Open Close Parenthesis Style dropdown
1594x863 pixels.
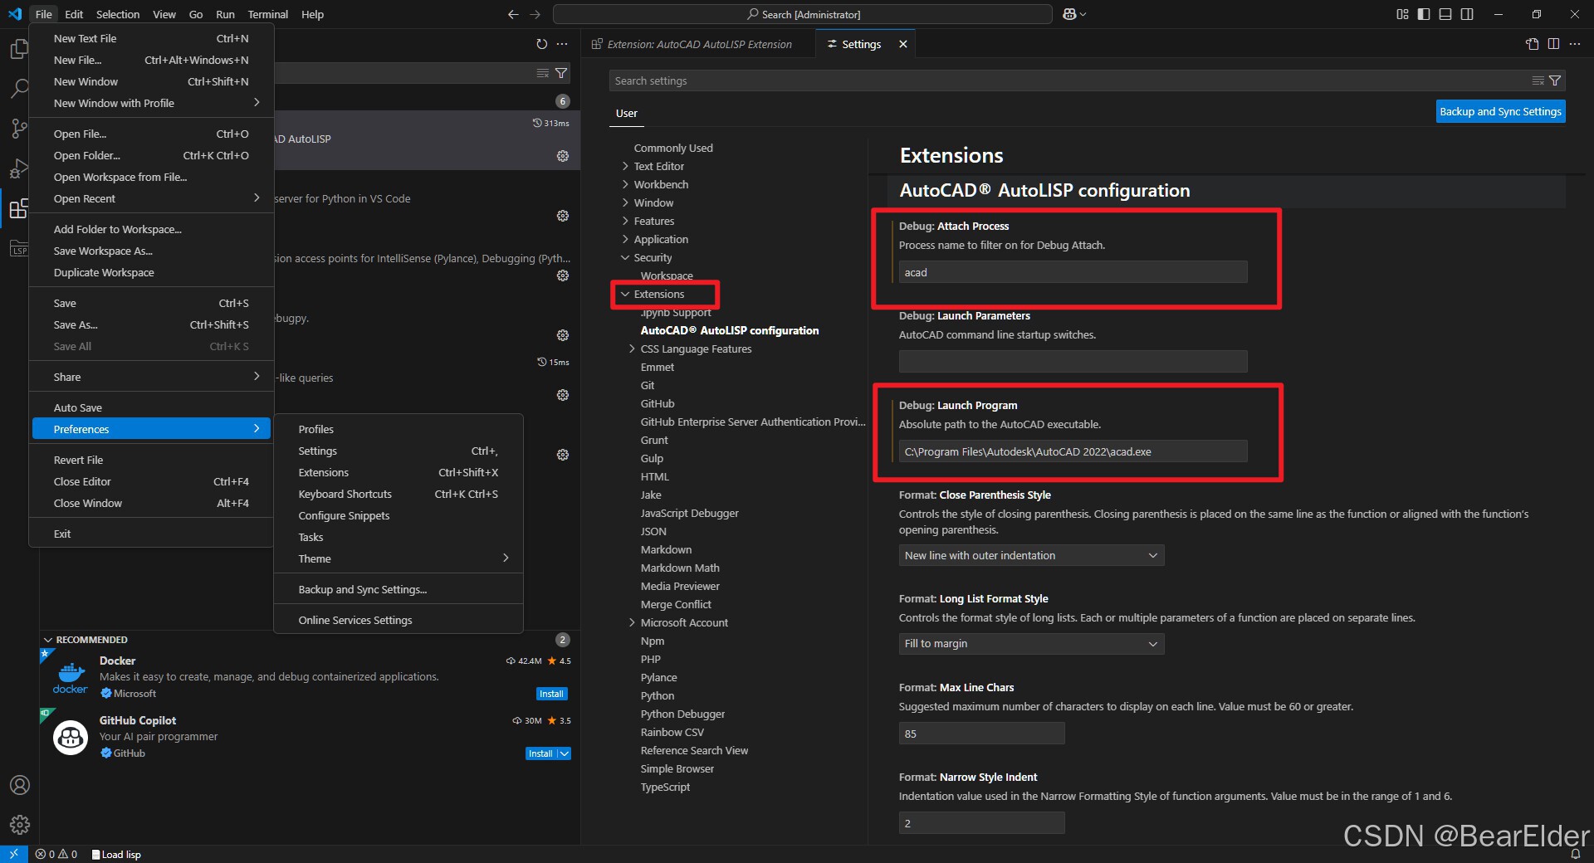pyautogui.click(x=1031, y=555)
